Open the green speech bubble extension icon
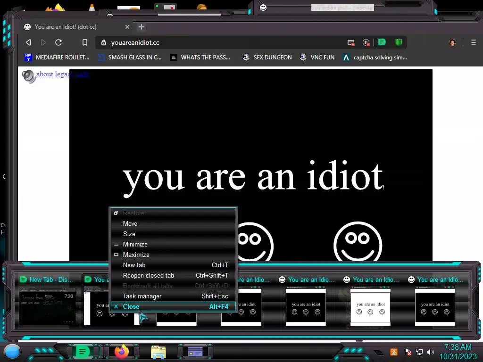Screen dimensions: 483x362 pyautogui.click(x=382, y=42)
